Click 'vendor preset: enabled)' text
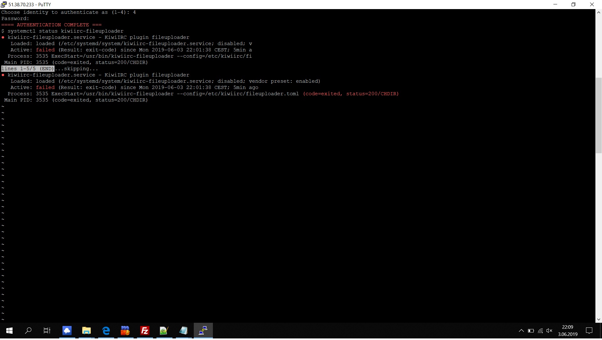 click(285, 81)
